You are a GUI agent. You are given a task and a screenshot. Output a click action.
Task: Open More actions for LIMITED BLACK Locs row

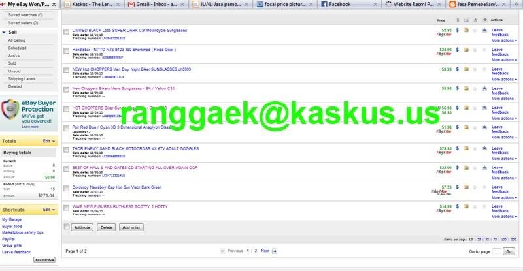tap(504, 40)
